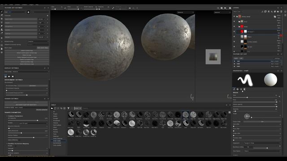Viewport: 287px width, 161px height.
Task: Select the Smudge tool
Action: click(x=2, y=26)
